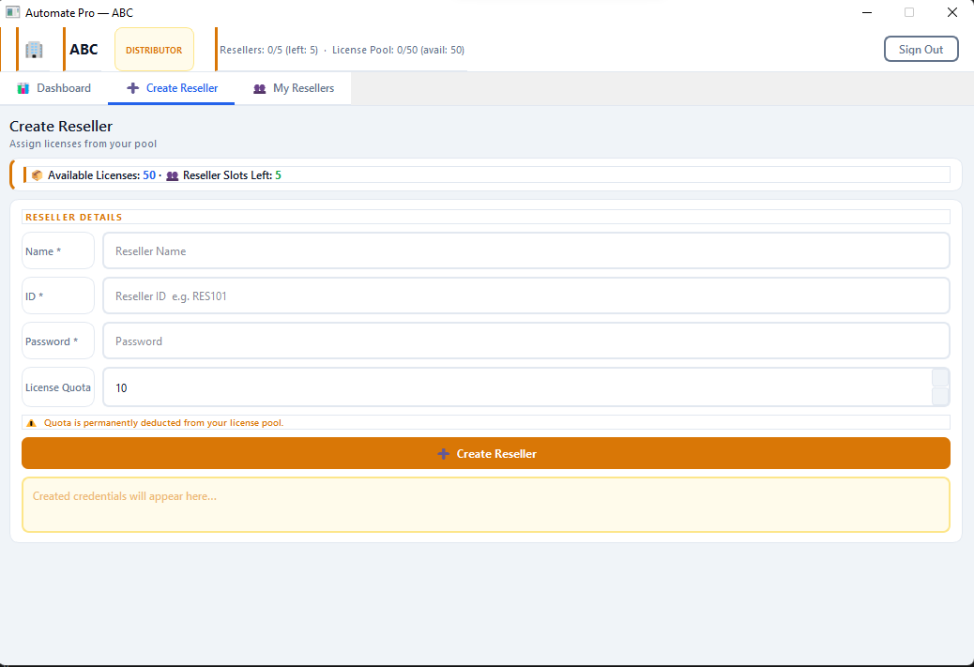
Task: Click the people icon beside Reseller Slots Left
Action: (x=172, y=175)
